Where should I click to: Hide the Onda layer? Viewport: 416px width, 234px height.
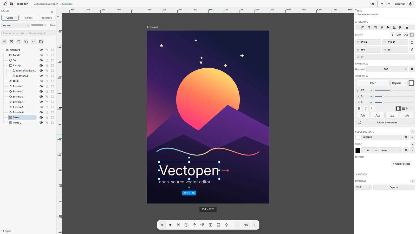(x=41, y=81)
